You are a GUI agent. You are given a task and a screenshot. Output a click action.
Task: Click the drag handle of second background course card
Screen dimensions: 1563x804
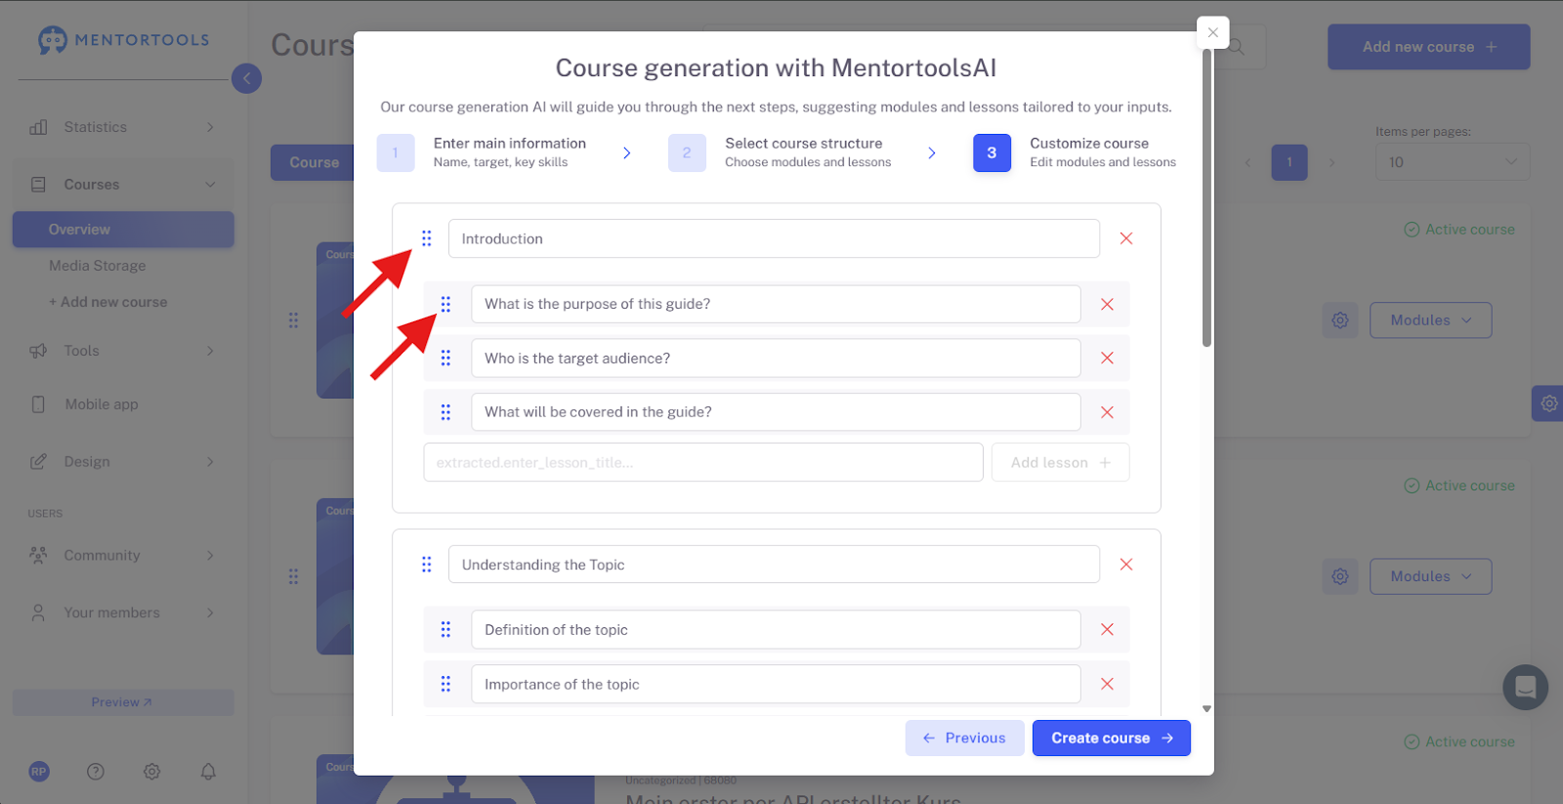[x=293, y=576]
